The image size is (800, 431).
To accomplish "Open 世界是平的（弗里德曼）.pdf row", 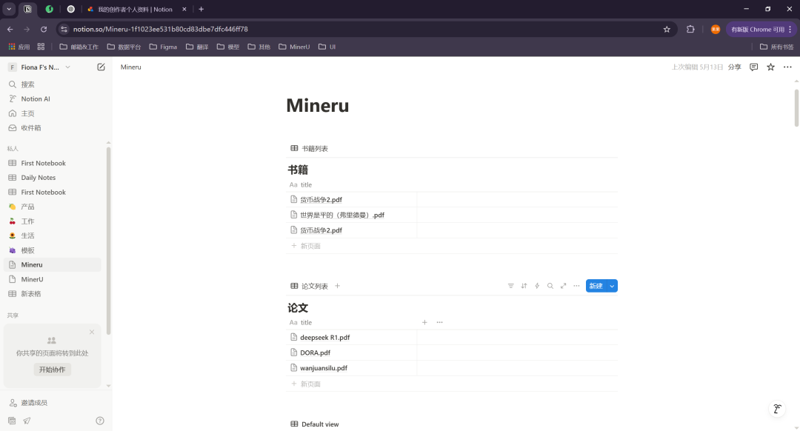I will (341, 215).
